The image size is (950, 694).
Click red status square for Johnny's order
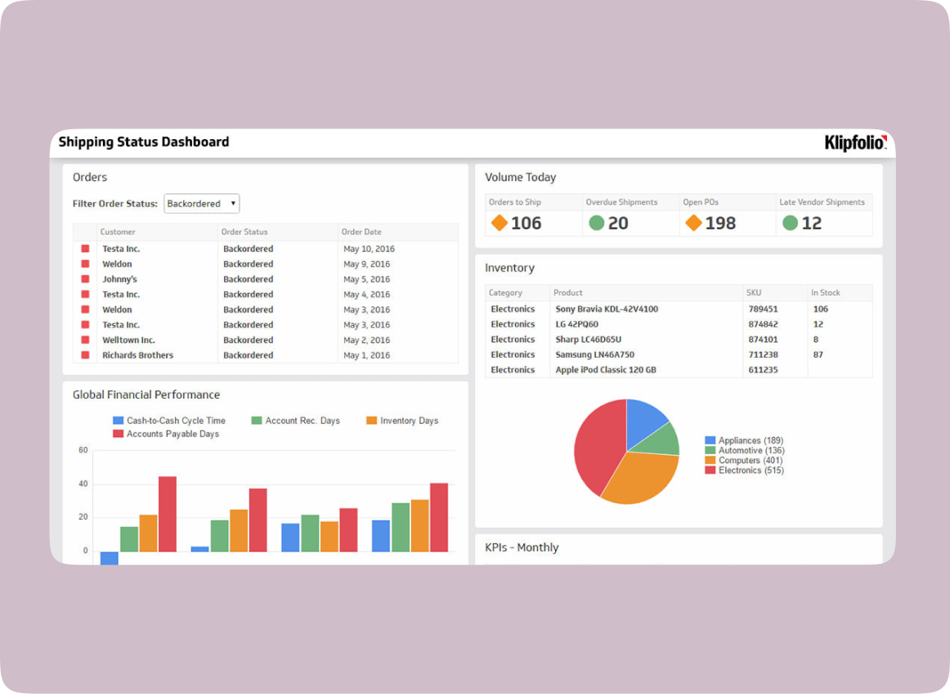click(x=85, y=279)
